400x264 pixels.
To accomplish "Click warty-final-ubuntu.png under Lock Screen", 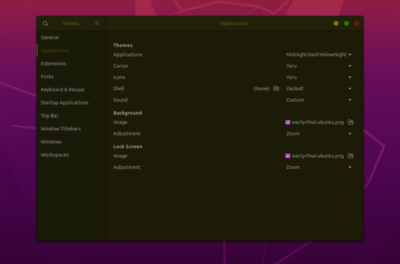I will (318, 155).
